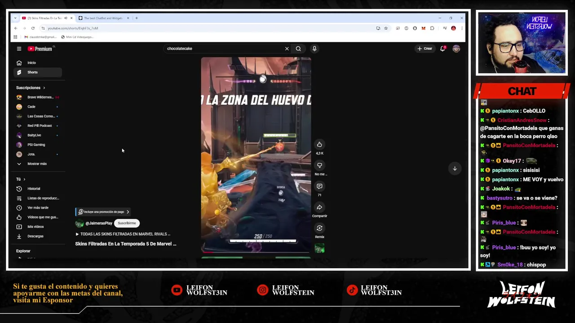Image resolution: width=575 pixels, height=323 pixels.
Task: Open the Cade channel subscription
Action: click(38, 107)
